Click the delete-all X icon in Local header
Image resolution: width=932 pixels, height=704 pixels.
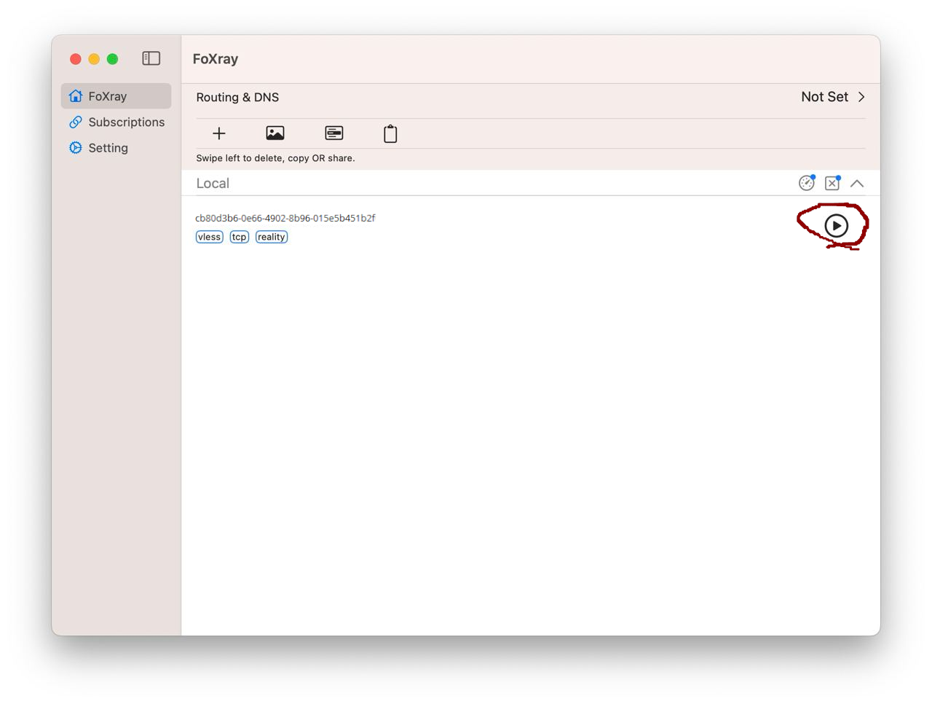832,183
